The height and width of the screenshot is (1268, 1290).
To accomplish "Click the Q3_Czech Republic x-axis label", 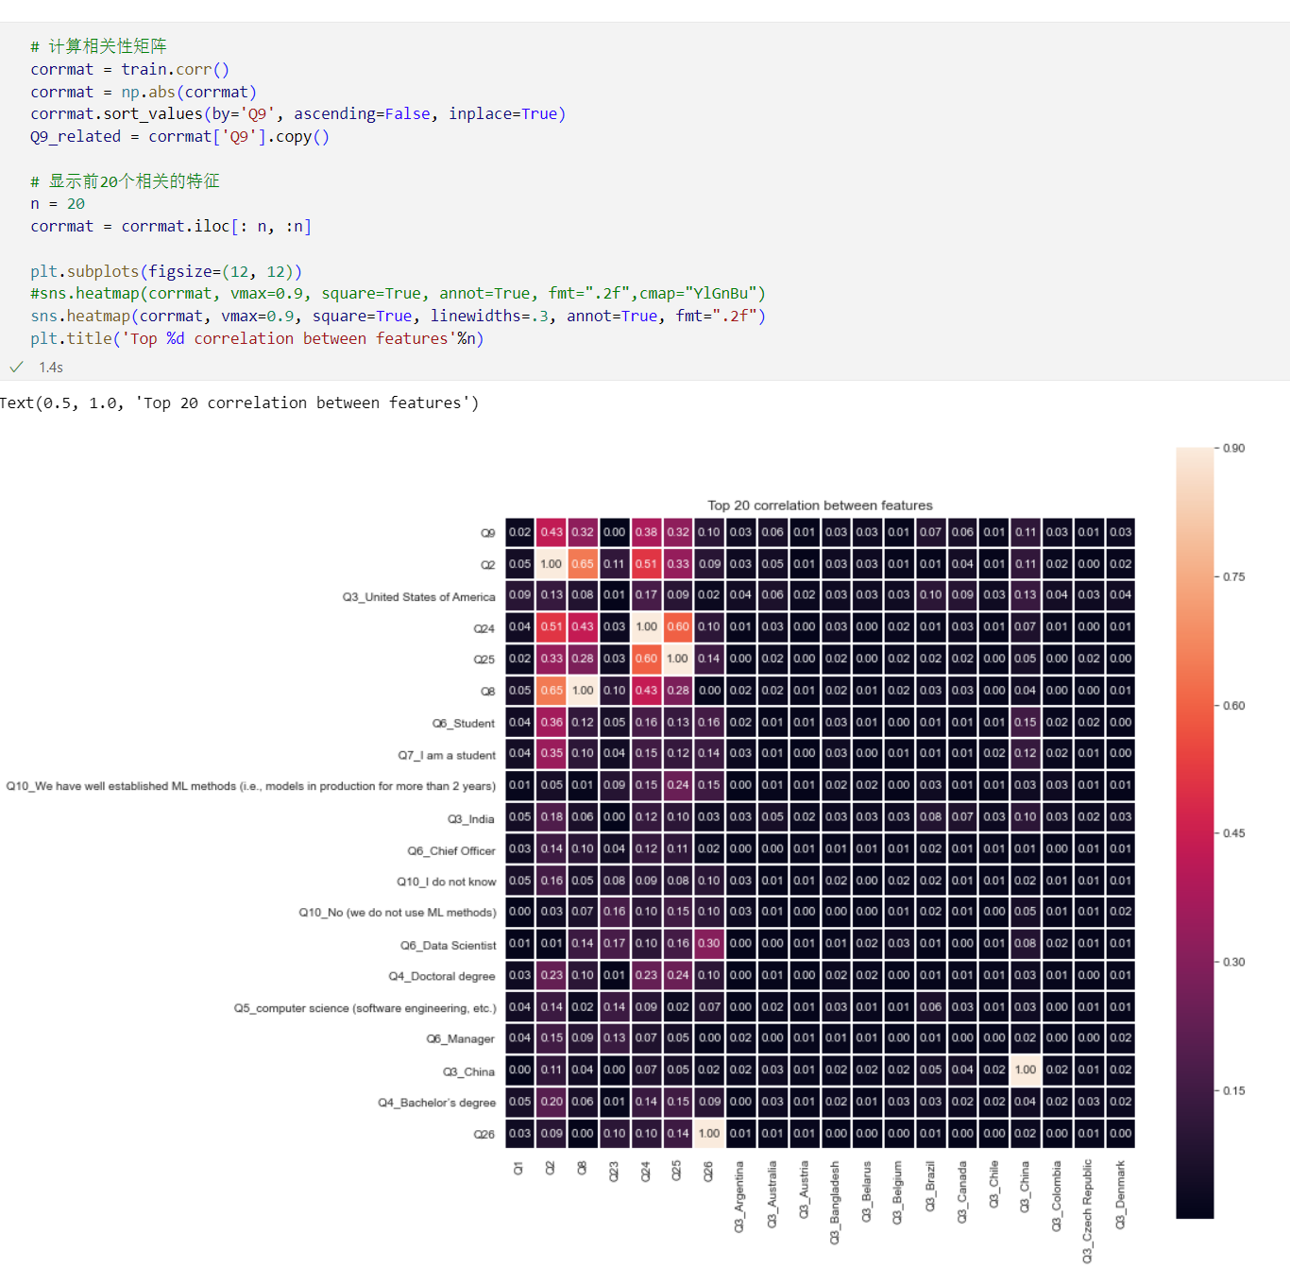I will pyautogui.click(x=1088, y=1211).
